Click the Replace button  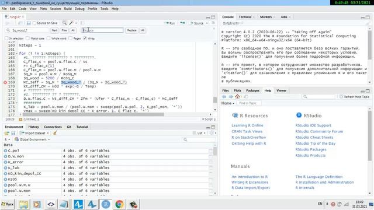coord(131,30)
